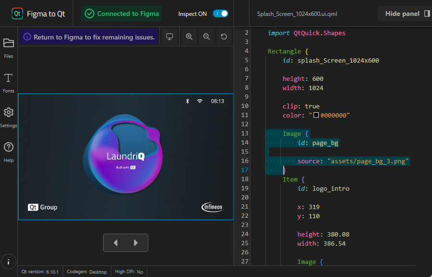Click the 'Rectangle {' code line

click(288, 51)
